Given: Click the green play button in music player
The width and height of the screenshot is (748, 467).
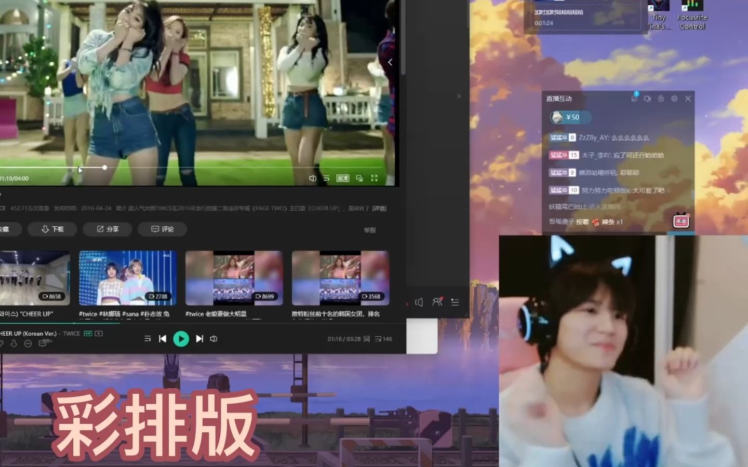Looking at the screenshot, I should pos(181,339).
